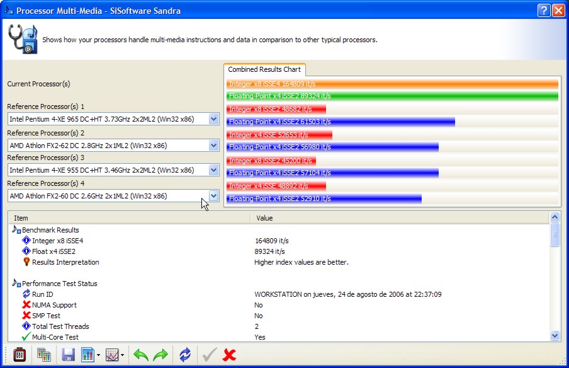Click the Performance Test Status section icon

tap(16, 283)
